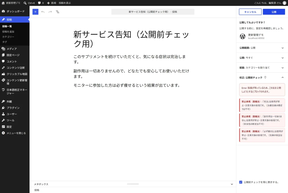288x193 pixels.
Task: Expand the メタボックス section chevron
Action: tap(232, 184)
